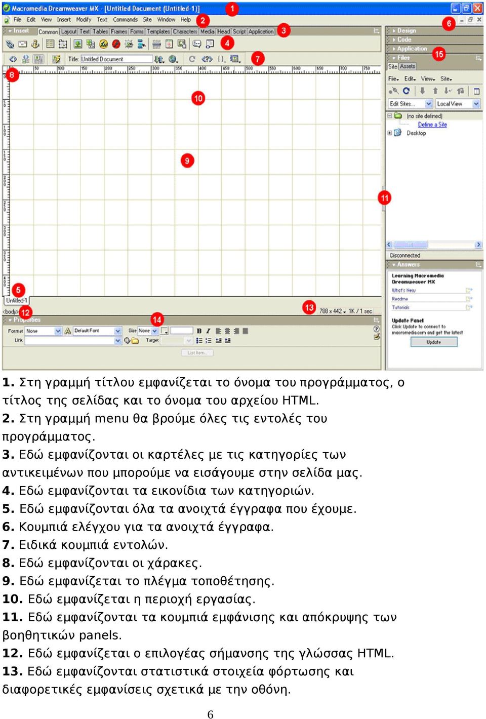
Task: Click Preview in Browser globe icon
Action: (174, 59)
